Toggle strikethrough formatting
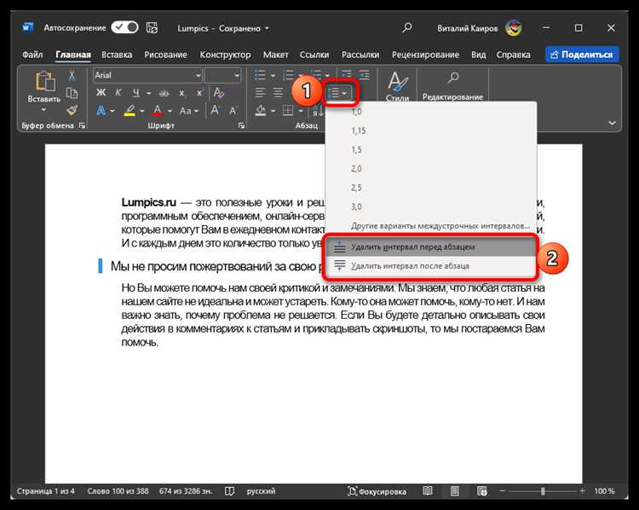This screenshot has height=510, width=639. pyautogui.click(x=164, y=93)
